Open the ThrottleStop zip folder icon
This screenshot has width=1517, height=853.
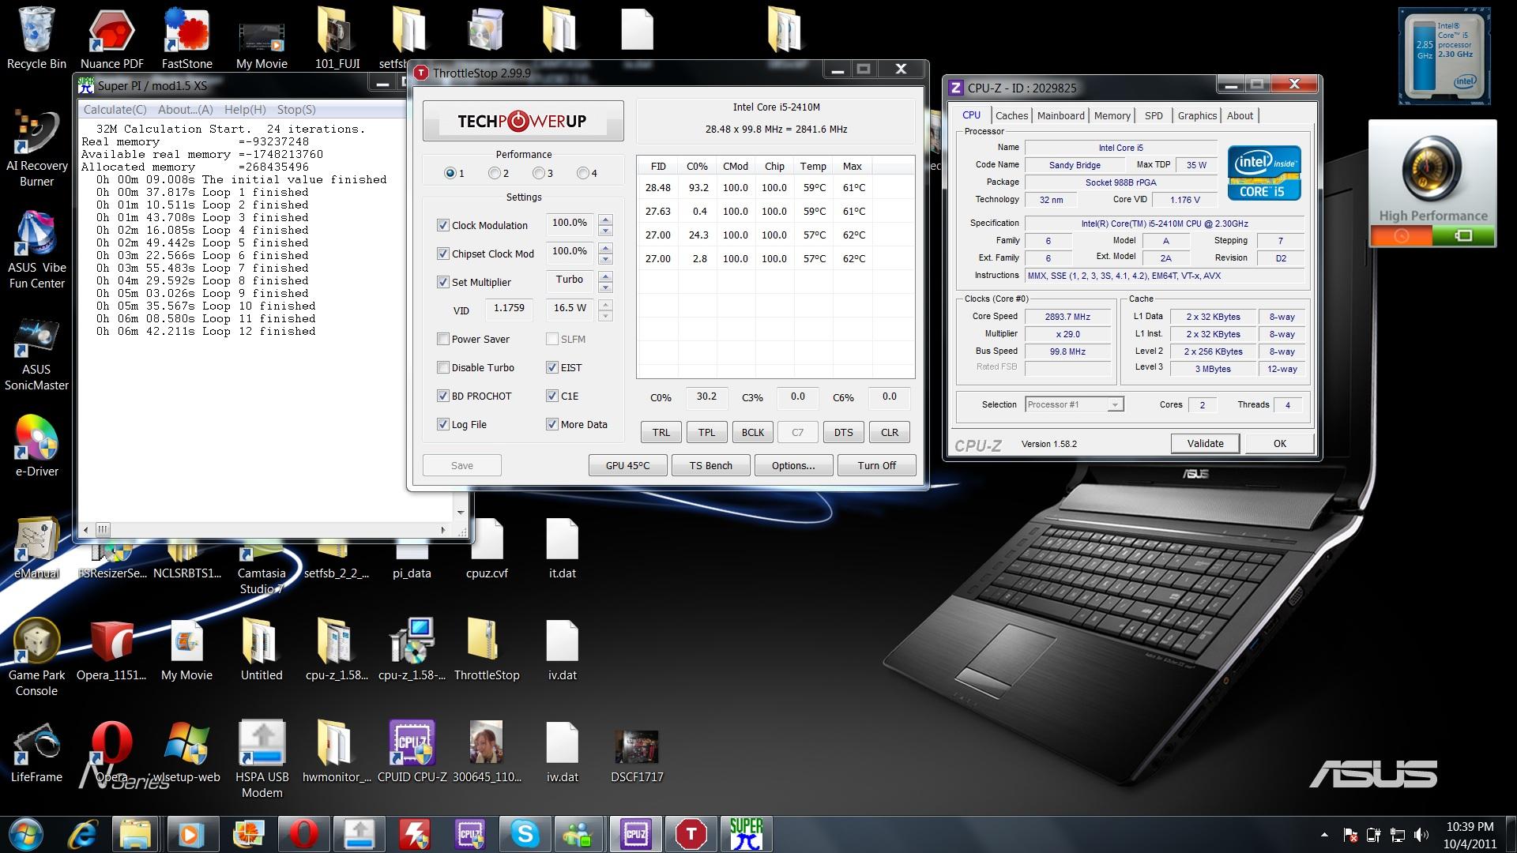(x=487, y=649)
